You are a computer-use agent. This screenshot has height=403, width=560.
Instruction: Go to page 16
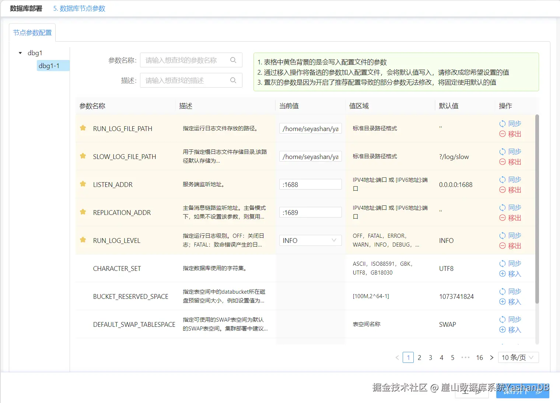tap(479, 357)
